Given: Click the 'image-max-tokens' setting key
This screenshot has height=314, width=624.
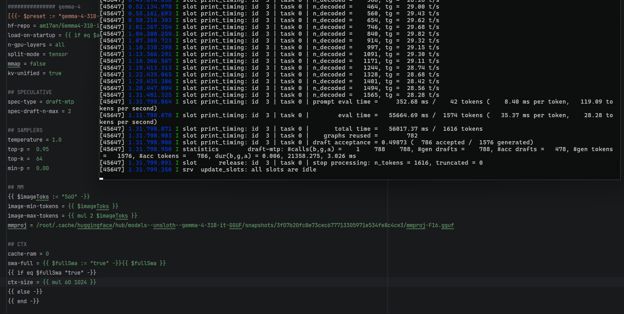Looking at the screenshot, I should (33, 216).
